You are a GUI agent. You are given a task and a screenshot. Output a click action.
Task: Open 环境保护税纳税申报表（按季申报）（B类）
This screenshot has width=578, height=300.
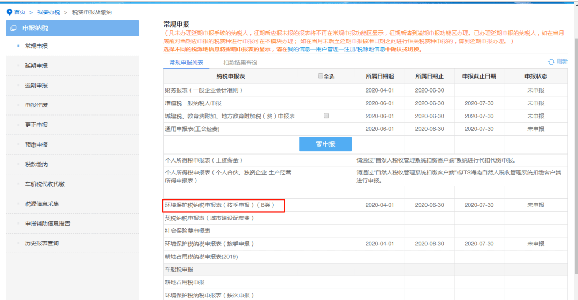[220, 205]
